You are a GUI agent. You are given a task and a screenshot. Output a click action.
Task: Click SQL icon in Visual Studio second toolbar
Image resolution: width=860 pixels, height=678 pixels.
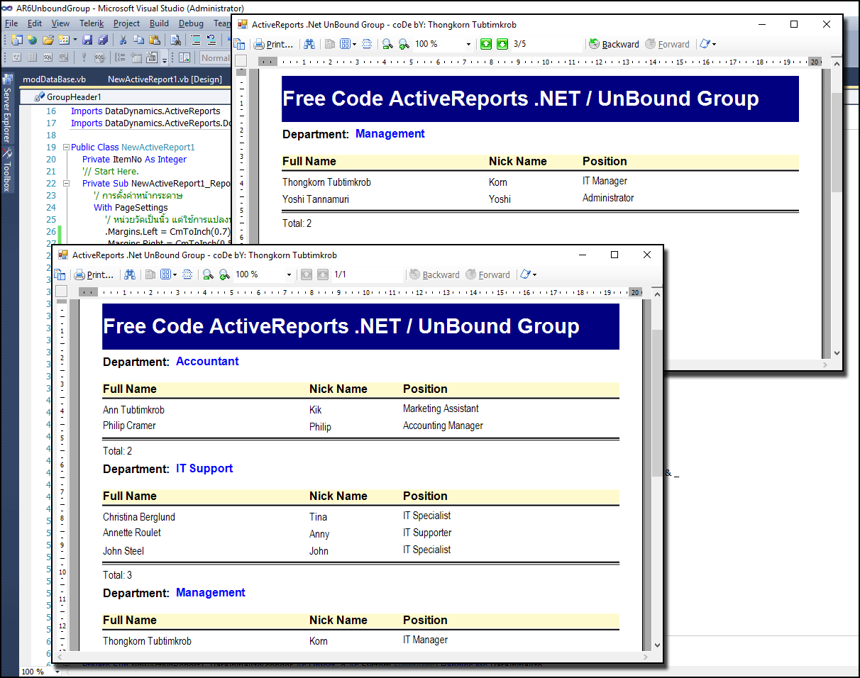coord(48,57)
